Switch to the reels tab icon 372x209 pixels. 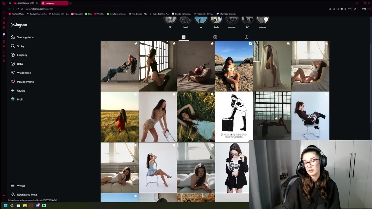(x=215, y=37)
